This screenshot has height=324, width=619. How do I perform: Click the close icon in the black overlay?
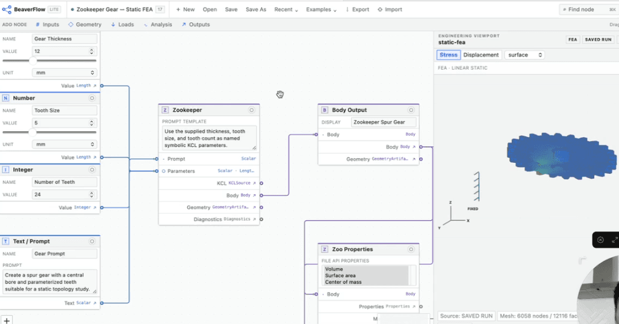(600, 240)
